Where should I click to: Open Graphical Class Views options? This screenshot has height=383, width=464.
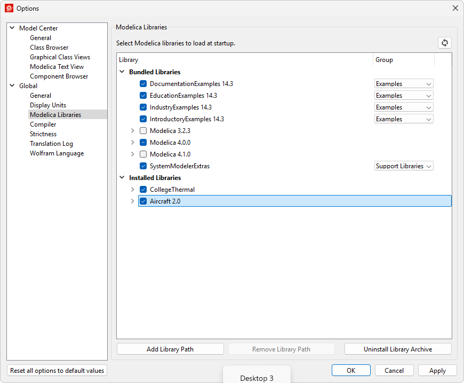(60, 57)
